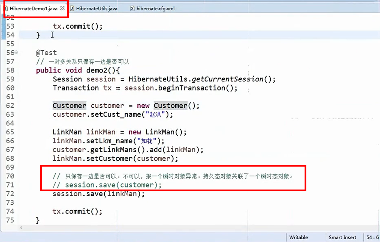Click the XML file icon on hibernate.cfg.xml tab
Screen dimensions: 380x242
tap(132, 8)
